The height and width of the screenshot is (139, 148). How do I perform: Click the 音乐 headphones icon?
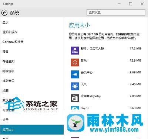pyautogui.click(x=75, y=62)
